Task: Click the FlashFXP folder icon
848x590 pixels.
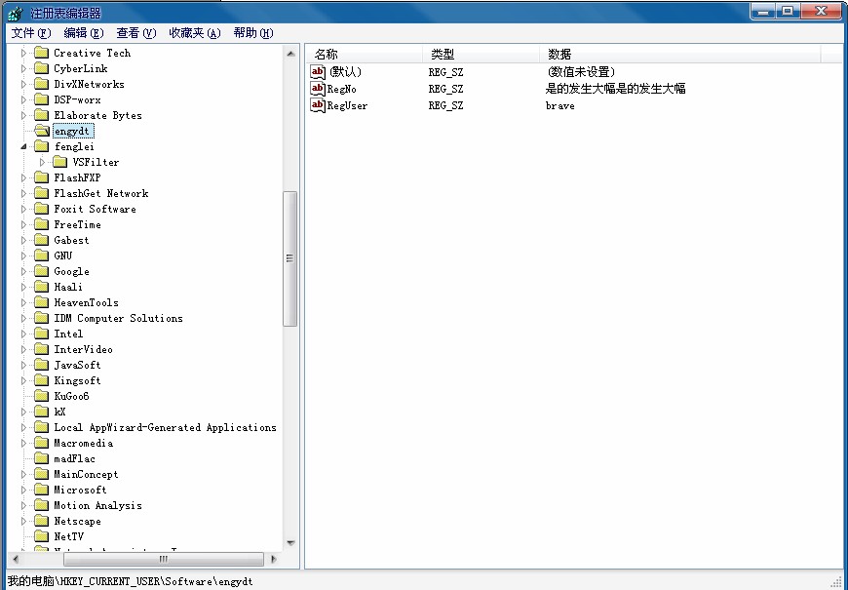Action: tap(41, 177)
